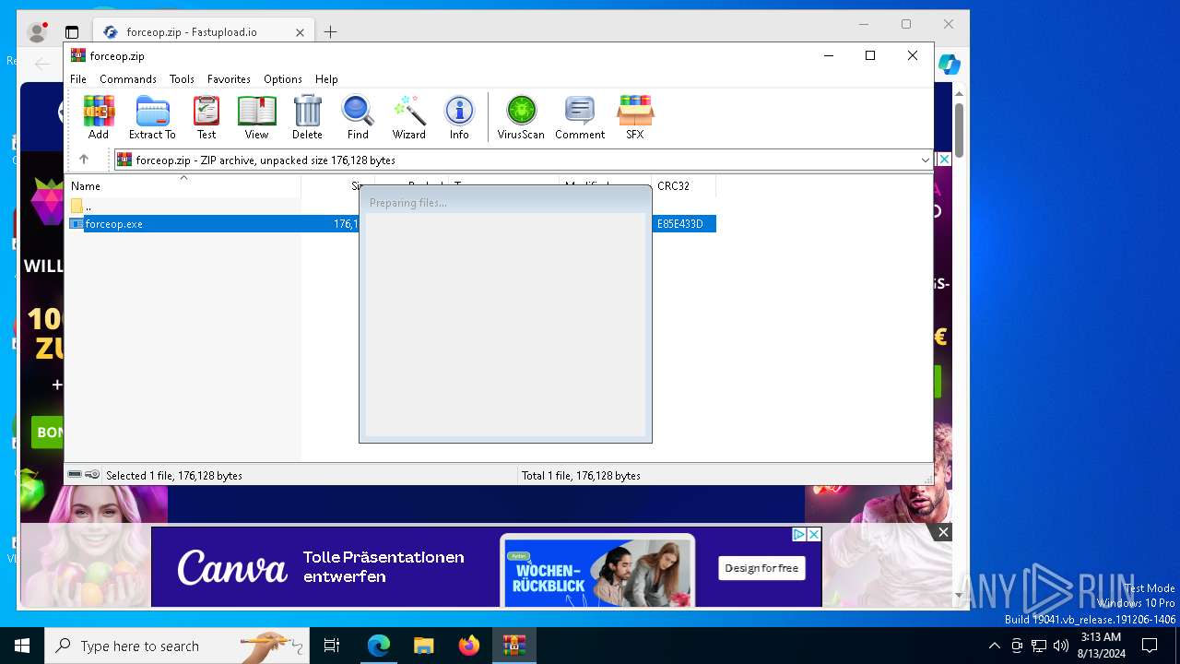Click WinRAR taskbar button

[513, 646]
